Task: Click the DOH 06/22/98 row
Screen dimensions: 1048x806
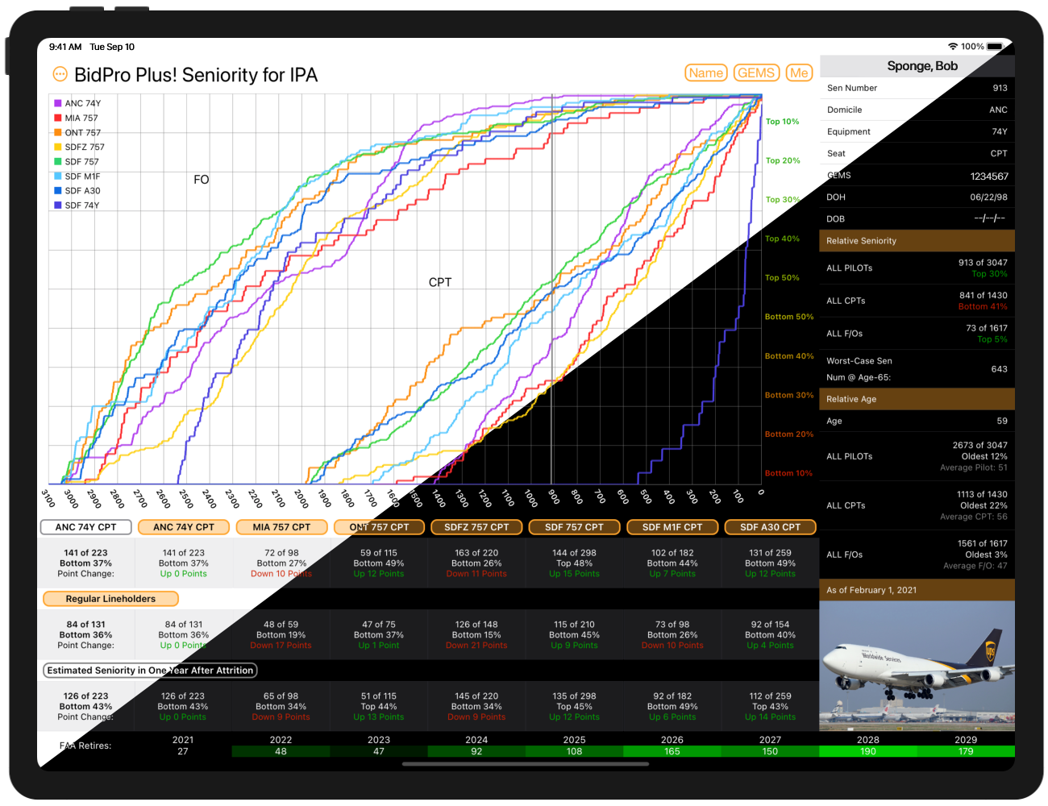Action: pyautogui.click(x=917, y=197)
